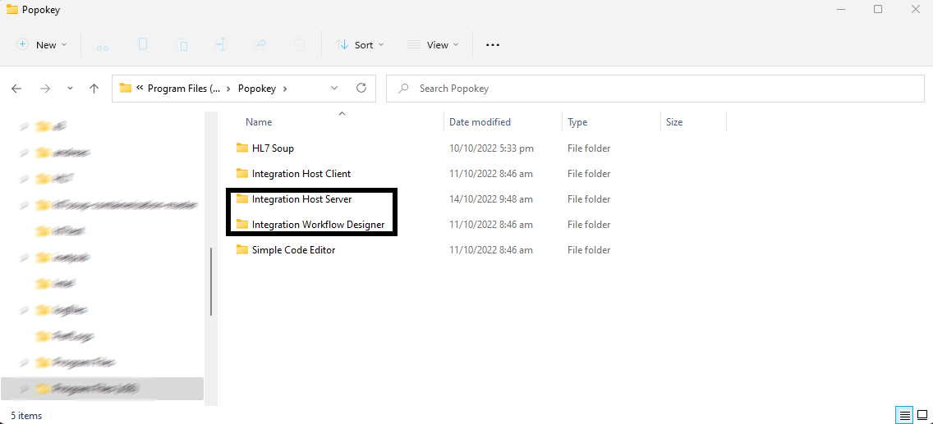Click the Copy icon in toolbar
The image size is (933, 424).
tap(143, 44)
